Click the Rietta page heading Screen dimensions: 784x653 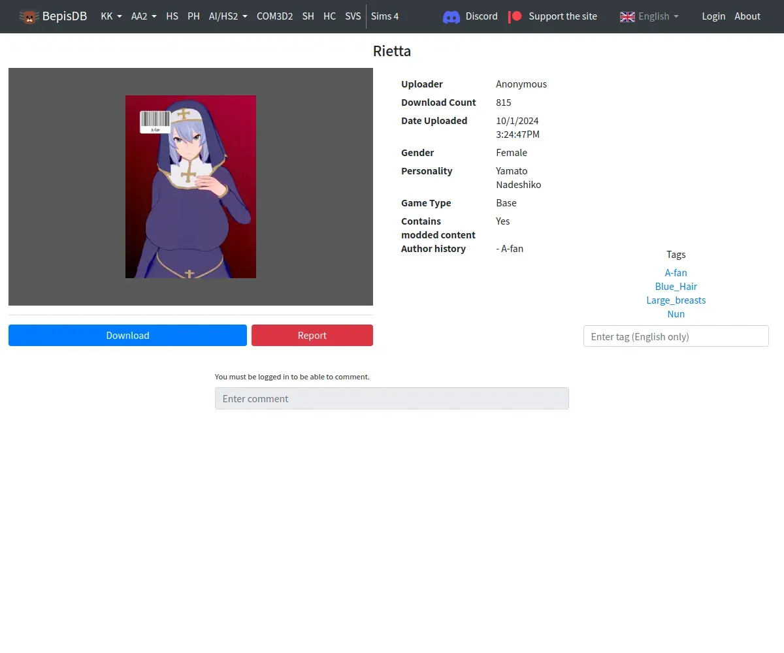pyautogui.click(x=392, y=51)
